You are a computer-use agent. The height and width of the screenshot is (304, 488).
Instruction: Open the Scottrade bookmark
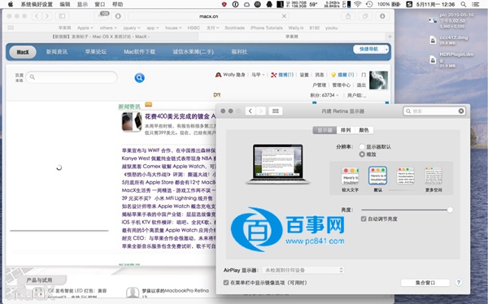pyautogui.click(x=235, y=28)
